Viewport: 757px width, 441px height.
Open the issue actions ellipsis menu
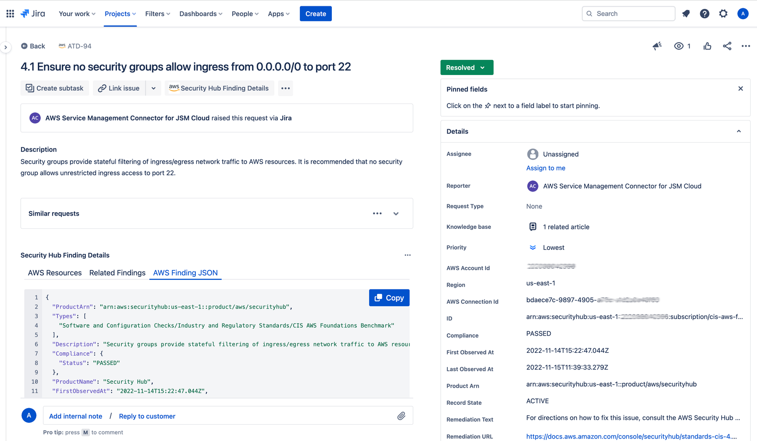coord(746,46)
